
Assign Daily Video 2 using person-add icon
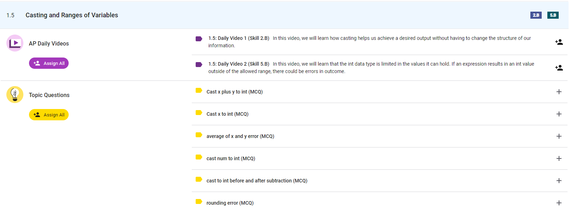point(559,68)
